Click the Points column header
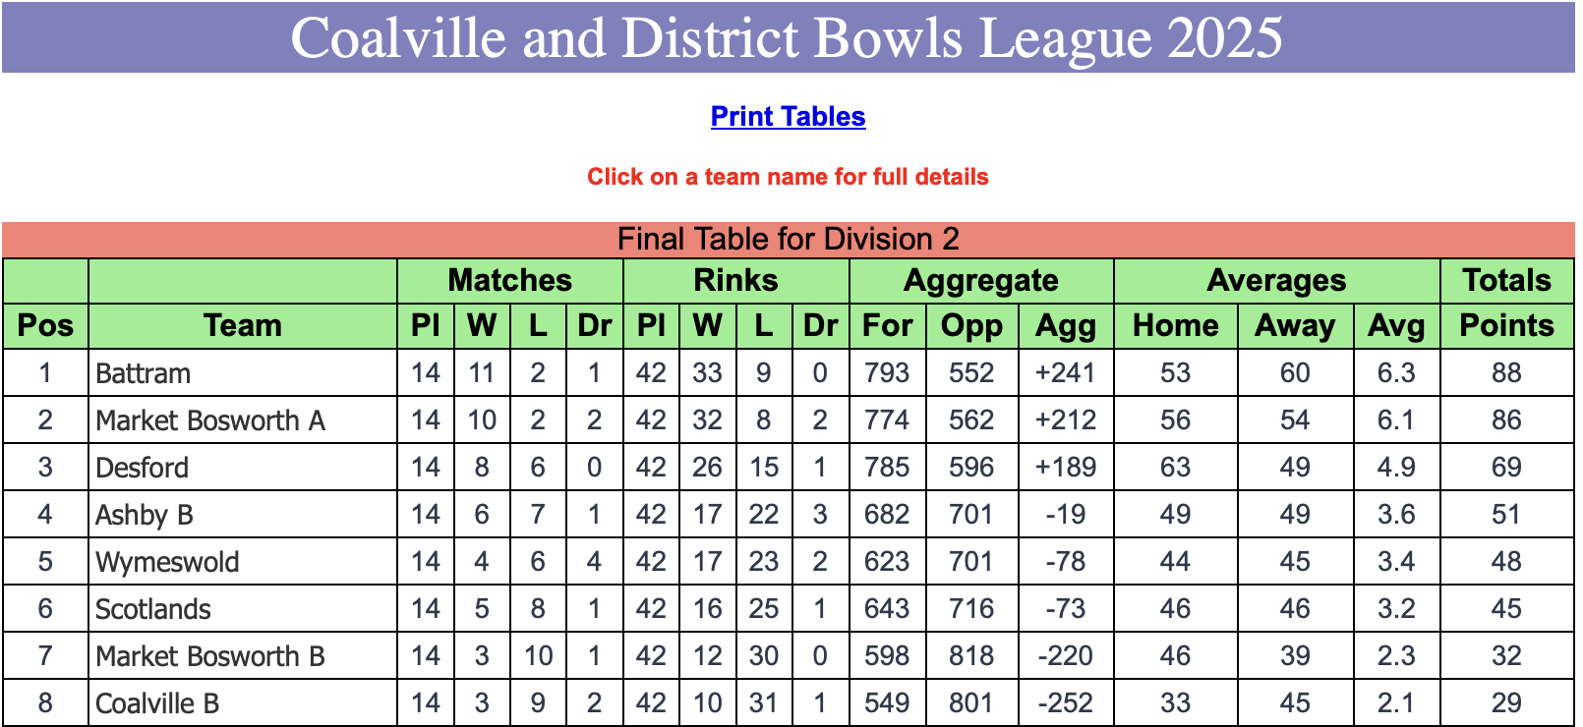The image size is (1583, 727). click(x=1506, y=325)
